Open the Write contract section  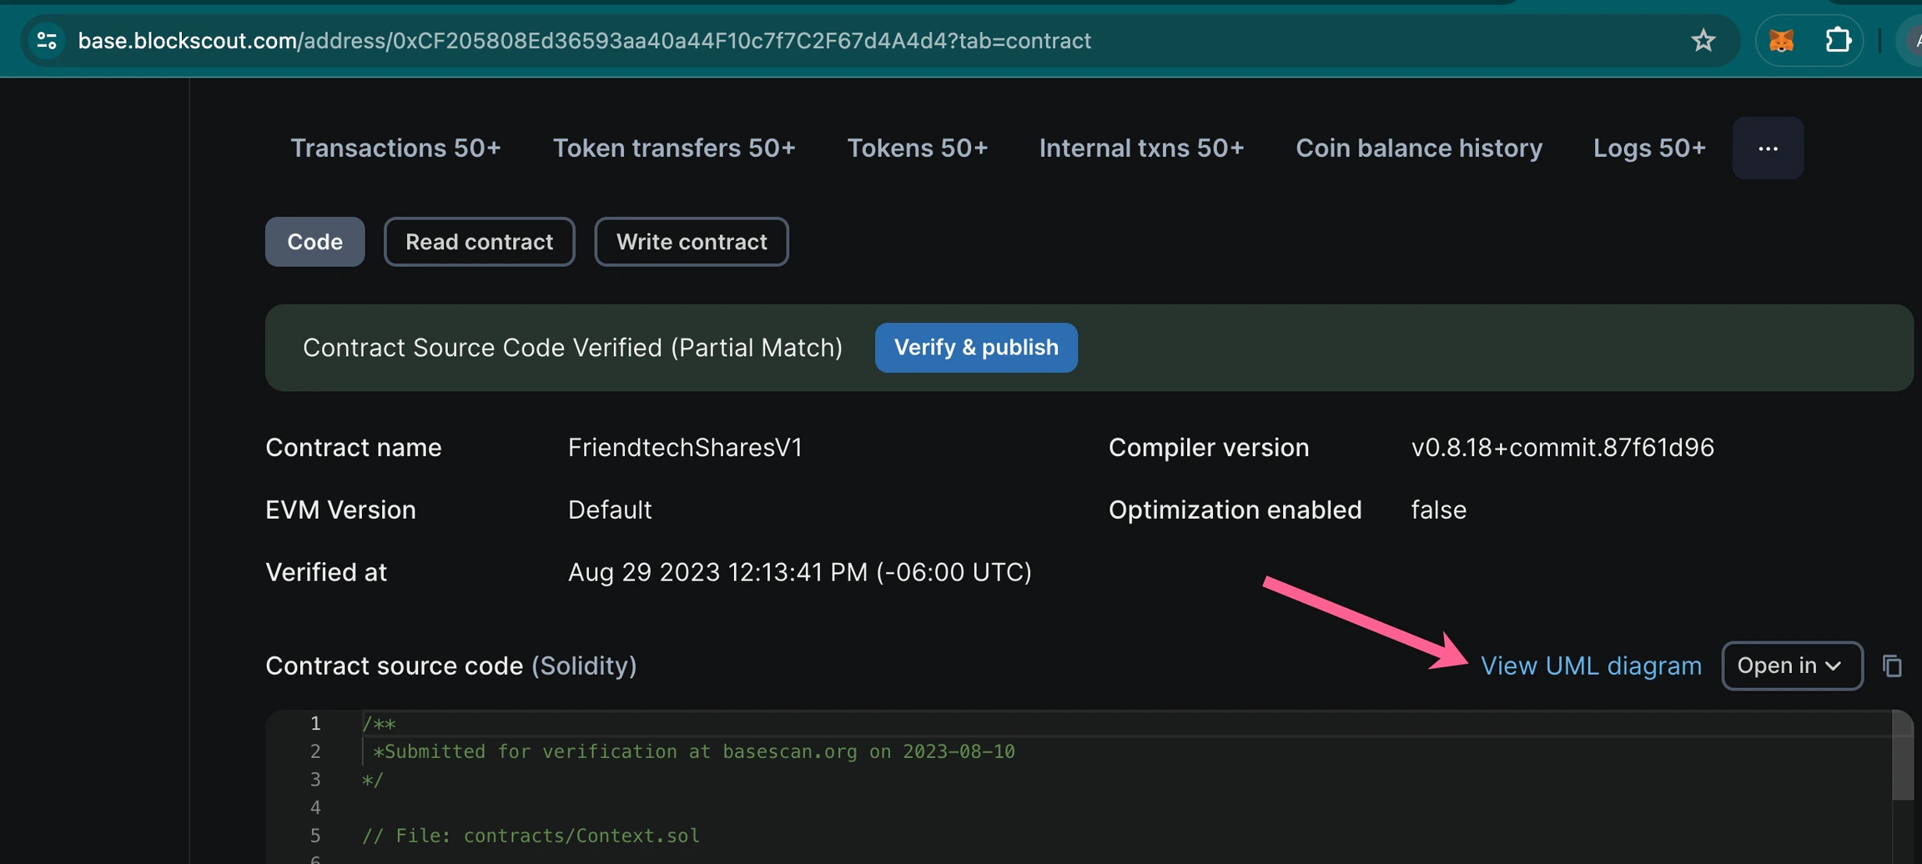(x=692, y=242)
